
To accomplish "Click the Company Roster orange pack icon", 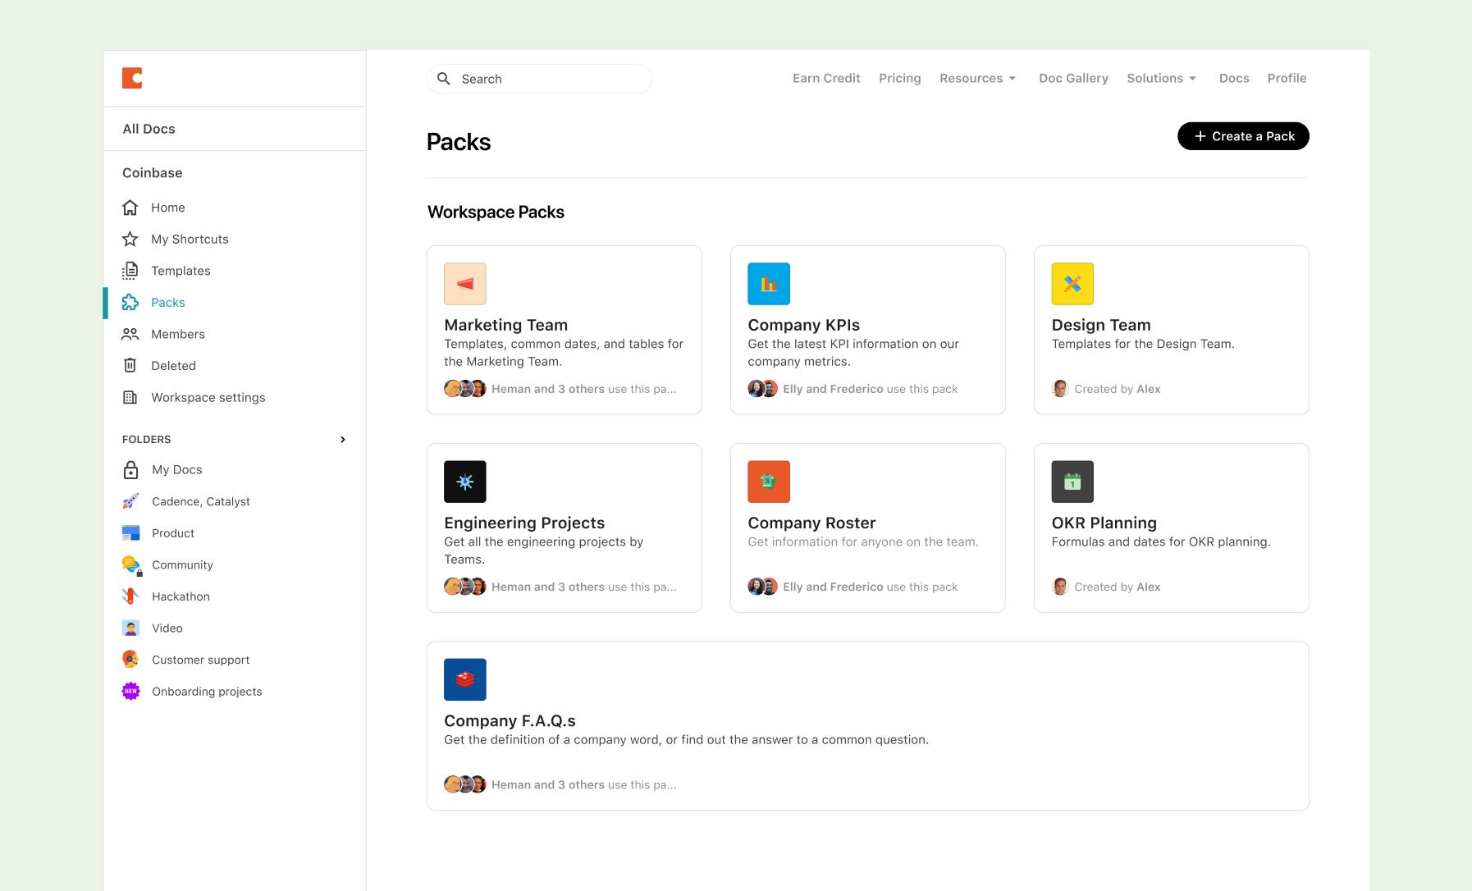I will (769, 482).
